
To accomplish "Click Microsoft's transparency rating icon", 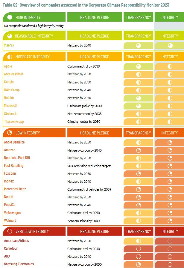I will point(139,106).
